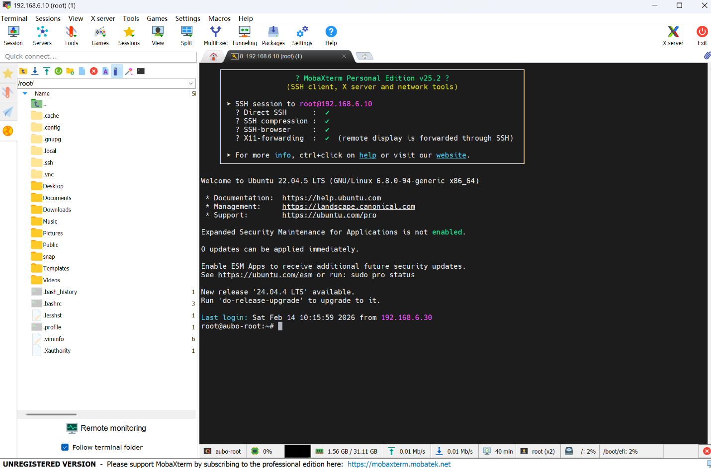Click SFTP download selected files icon

click(x=35, y=71)
